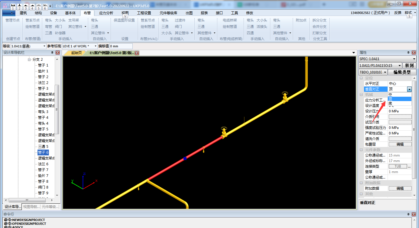Screen dimensions: 419x228
Task: Click 合并分支 in the ribbon
Action: (x=319, y=27)
